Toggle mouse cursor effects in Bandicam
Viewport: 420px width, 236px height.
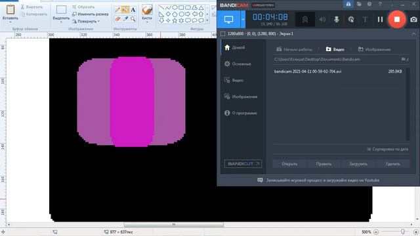click(x=351, y=20)
